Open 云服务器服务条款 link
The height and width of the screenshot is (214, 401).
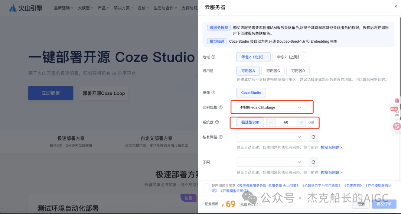click(268, 186)
